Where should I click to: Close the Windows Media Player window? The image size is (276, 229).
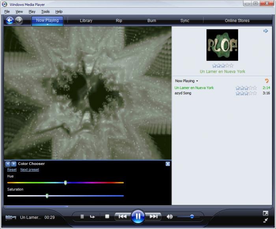point(267,4)
